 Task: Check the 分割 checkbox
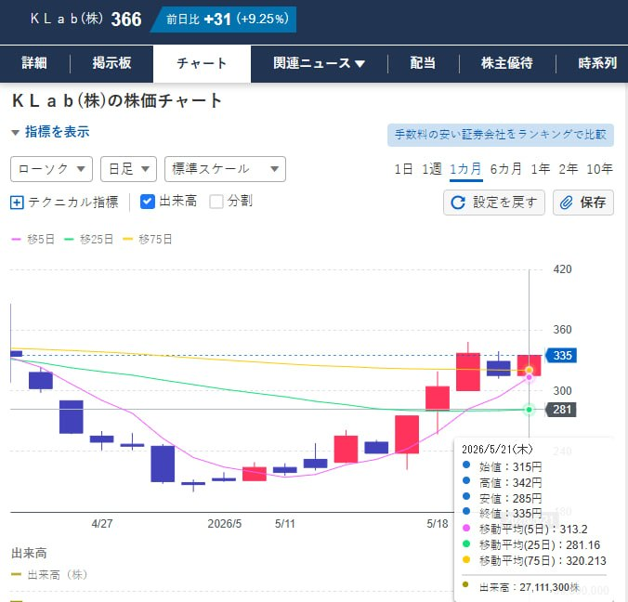click(x=216, y=202)
